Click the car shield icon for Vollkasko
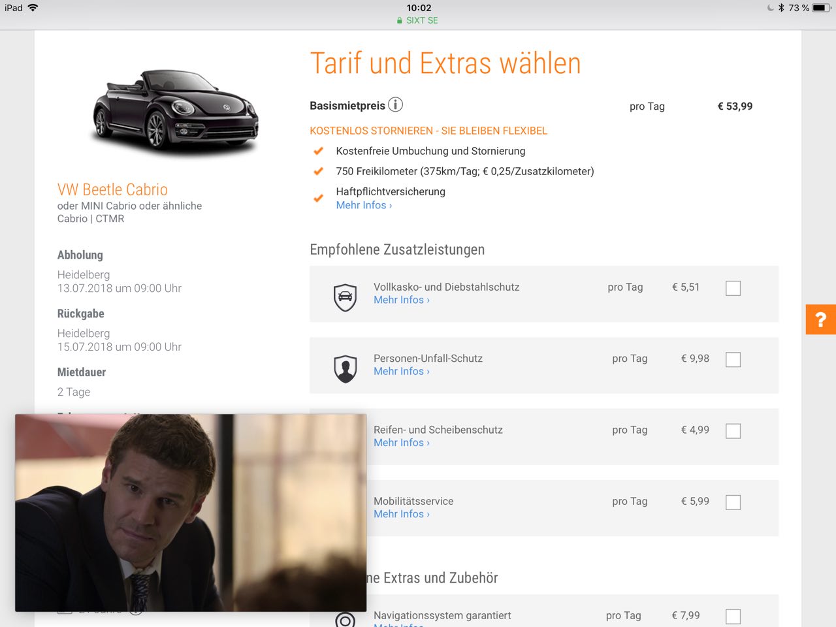 [x=345, y=297]
